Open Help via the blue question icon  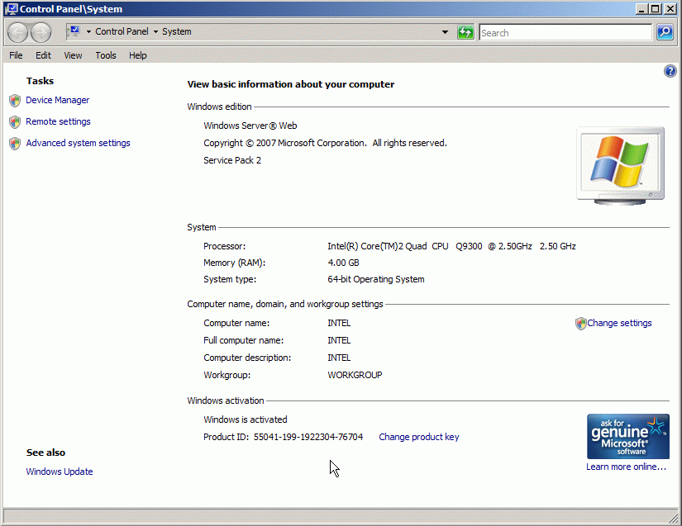pyautogui.click(x=670, y=71)
